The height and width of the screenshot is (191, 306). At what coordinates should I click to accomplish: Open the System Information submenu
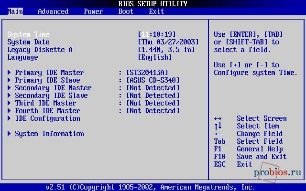click(x=50, y=134)
